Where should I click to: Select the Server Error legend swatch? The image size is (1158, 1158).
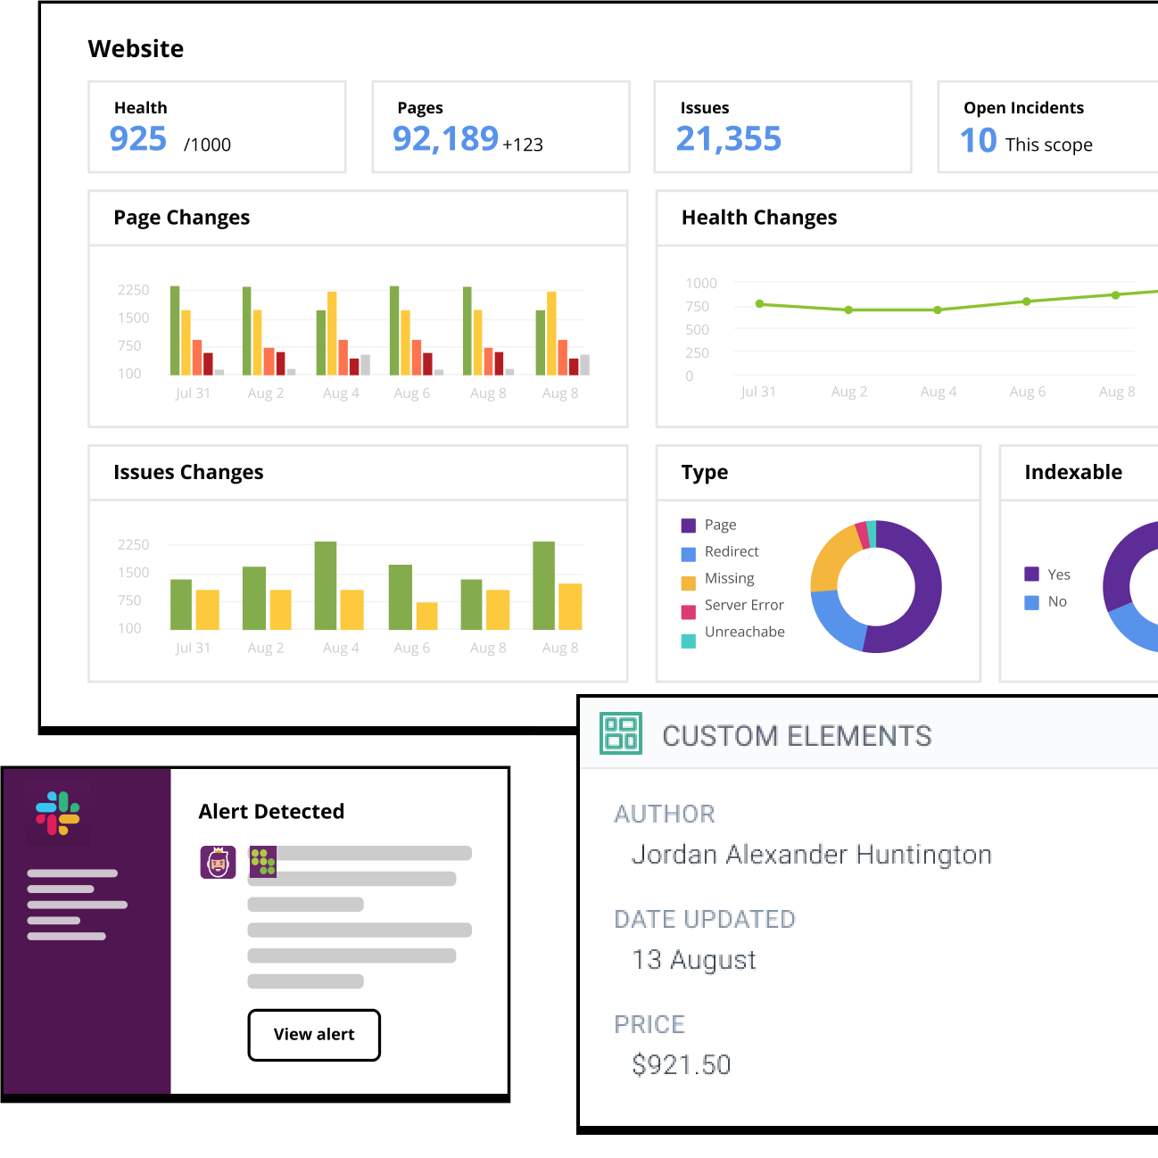689,612
